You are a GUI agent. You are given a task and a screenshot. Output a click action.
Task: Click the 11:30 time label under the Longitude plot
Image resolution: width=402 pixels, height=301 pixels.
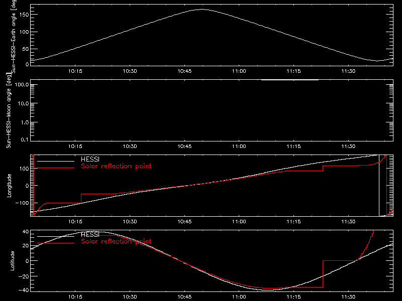(x=348, y=222)
